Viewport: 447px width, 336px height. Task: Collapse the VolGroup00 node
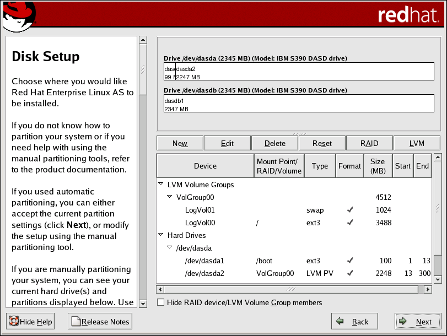pyautogui.click(x=170, y=197)
